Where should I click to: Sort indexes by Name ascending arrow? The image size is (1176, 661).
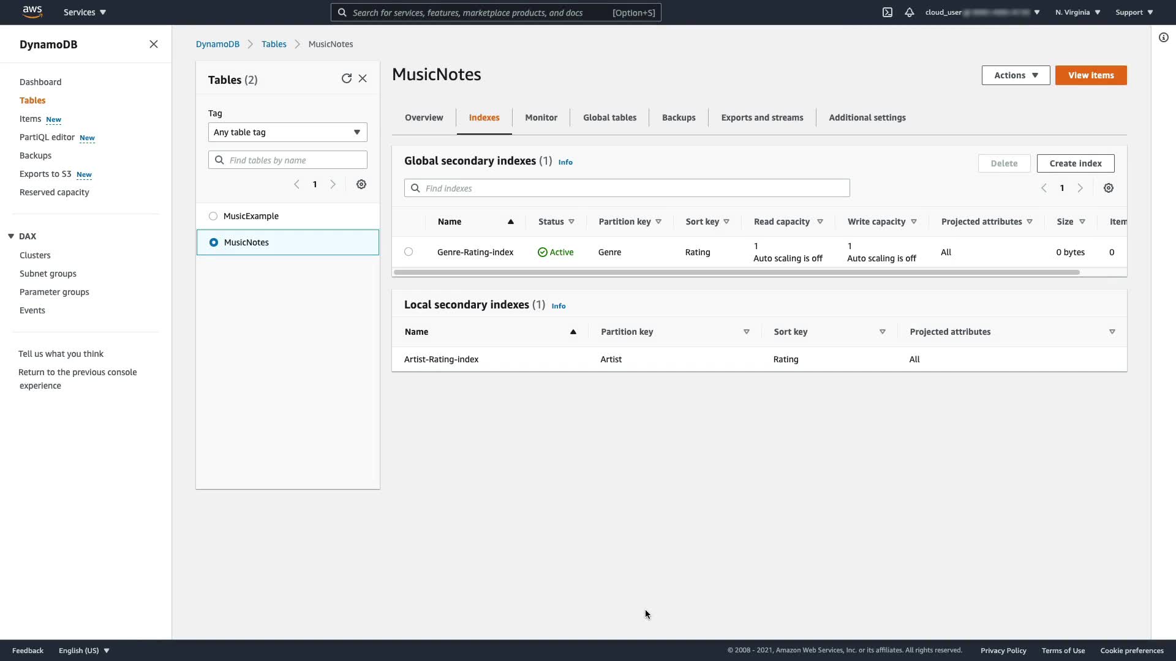coord(510,222)
